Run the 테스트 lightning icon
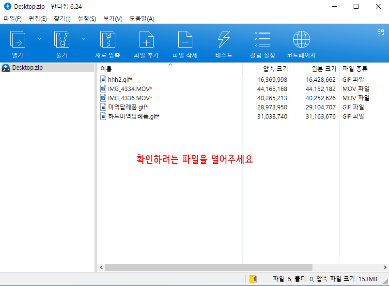389x286 pixels. (224, 40)
